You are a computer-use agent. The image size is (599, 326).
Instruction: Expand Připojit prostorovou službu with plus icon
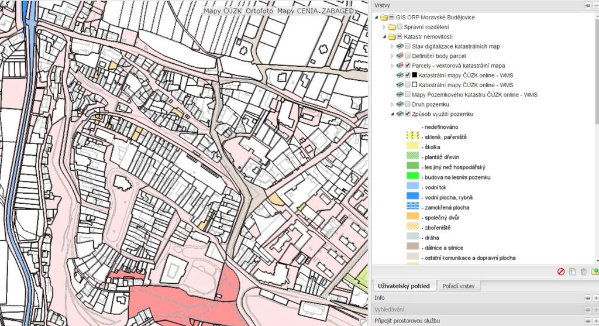[596, 321]
